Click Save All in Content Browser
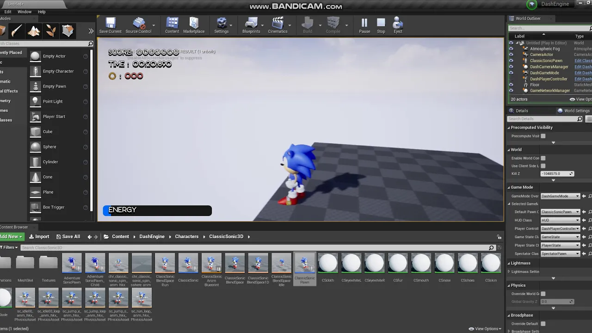The height and width of the screenshot is (333, 592). coord(68,236)
